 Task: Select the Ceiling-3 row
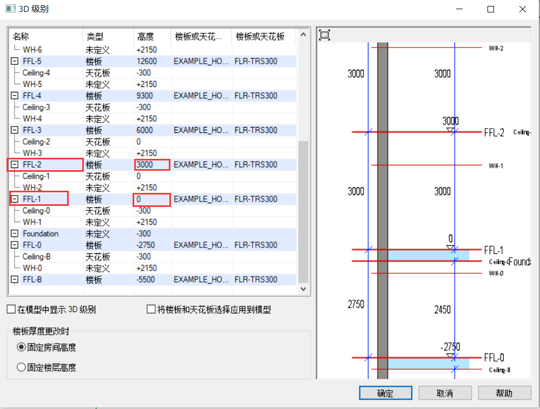[152, 107]
